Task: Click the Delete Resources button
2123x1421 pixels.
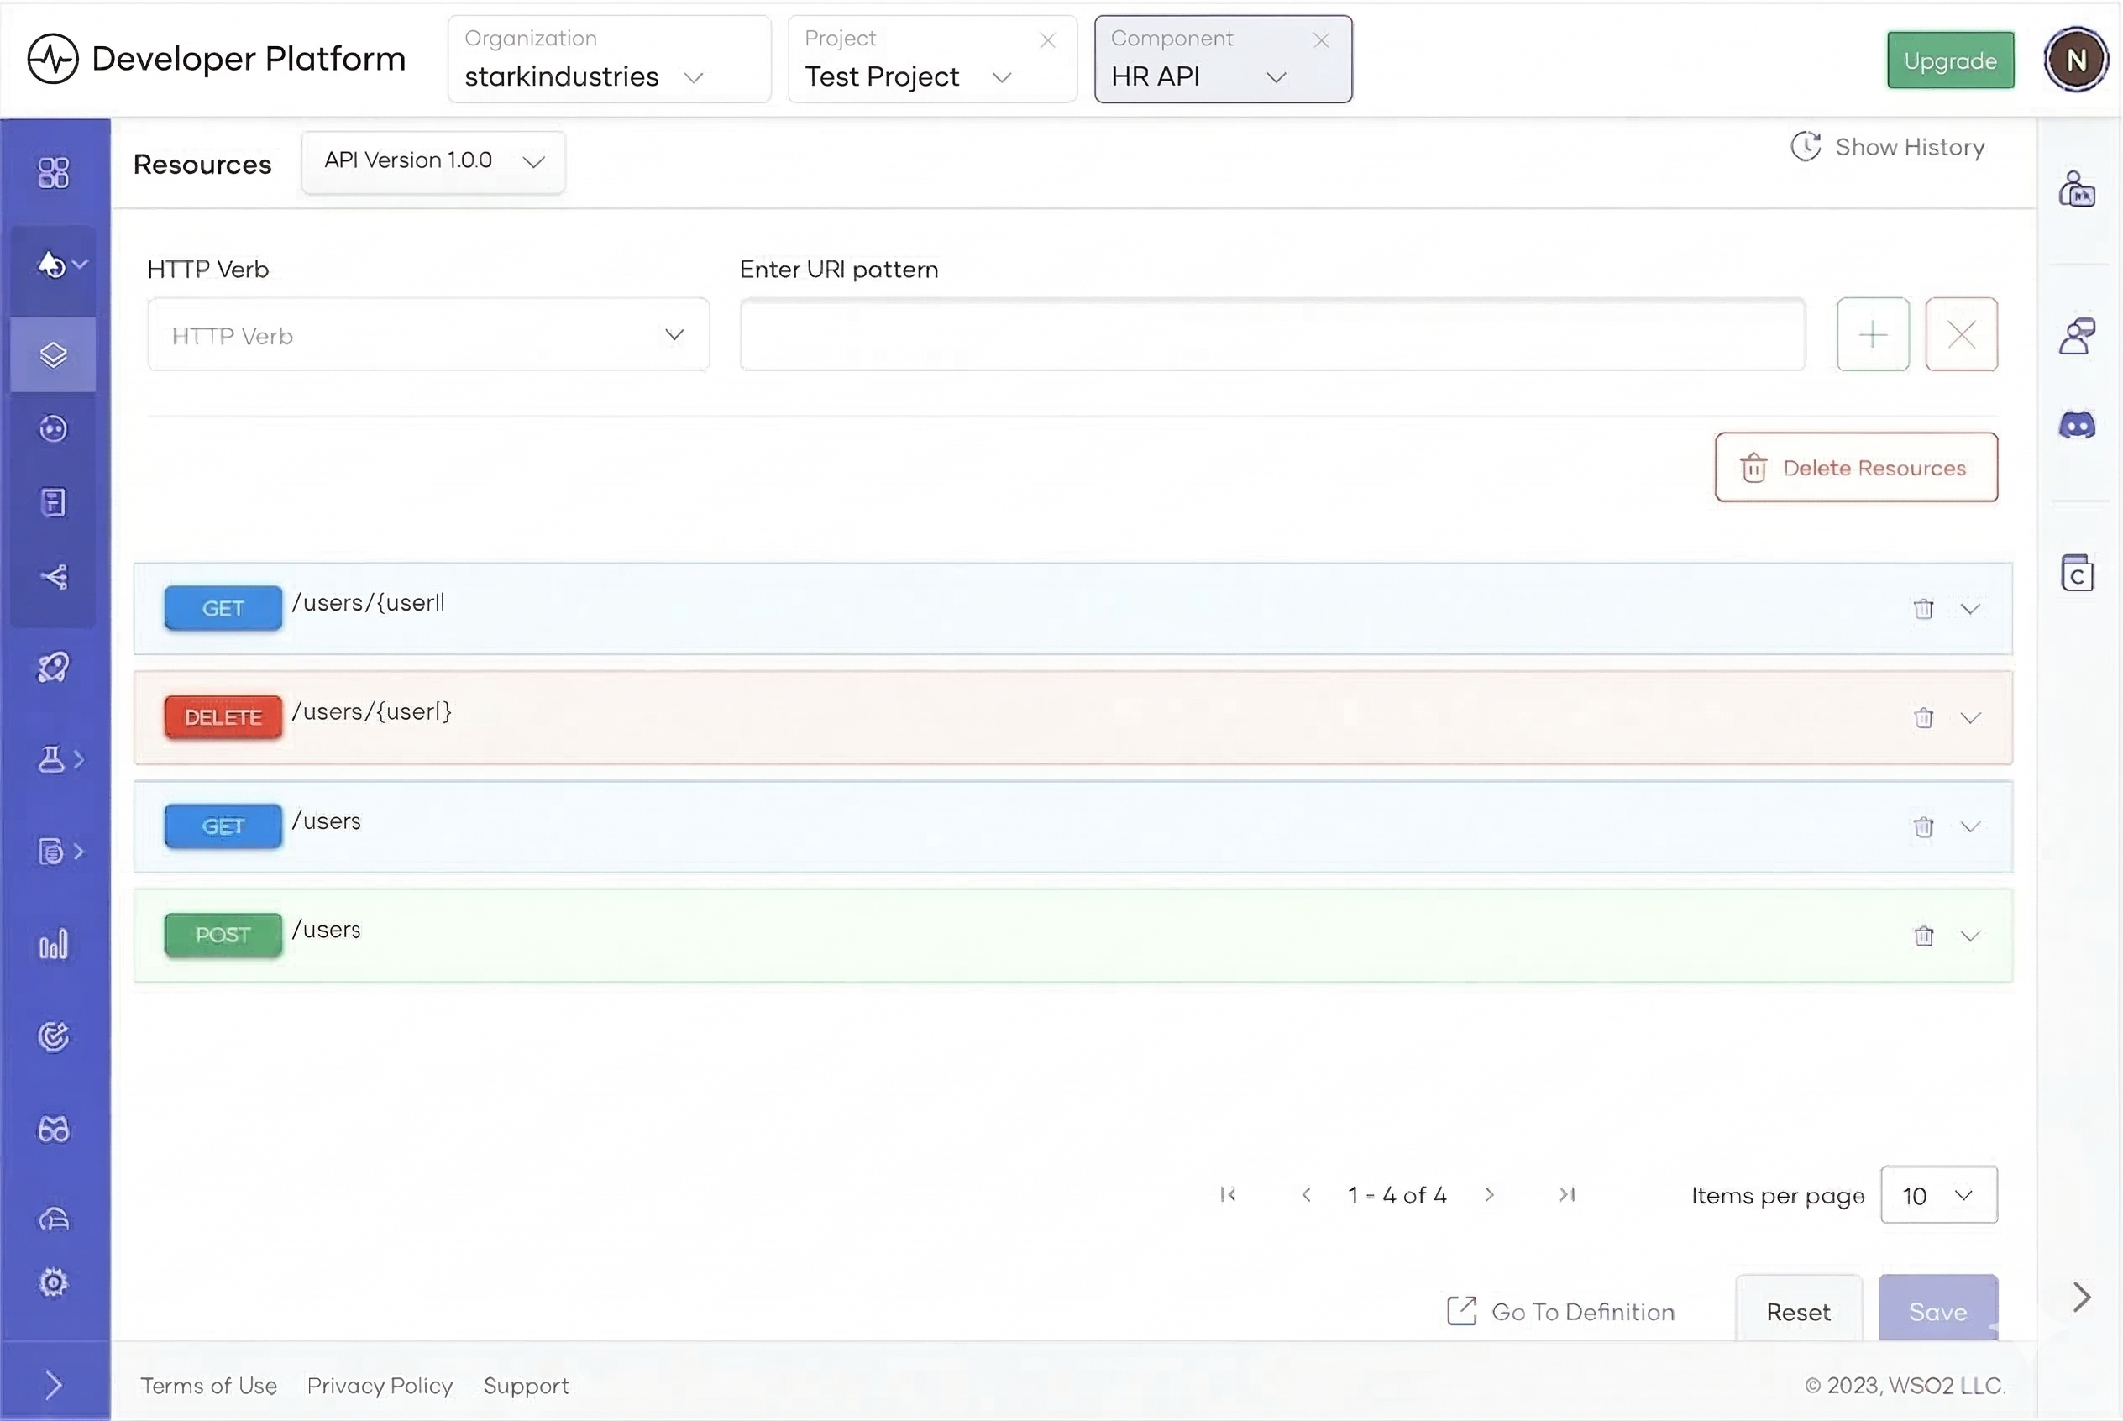Action: (1855, 468)
